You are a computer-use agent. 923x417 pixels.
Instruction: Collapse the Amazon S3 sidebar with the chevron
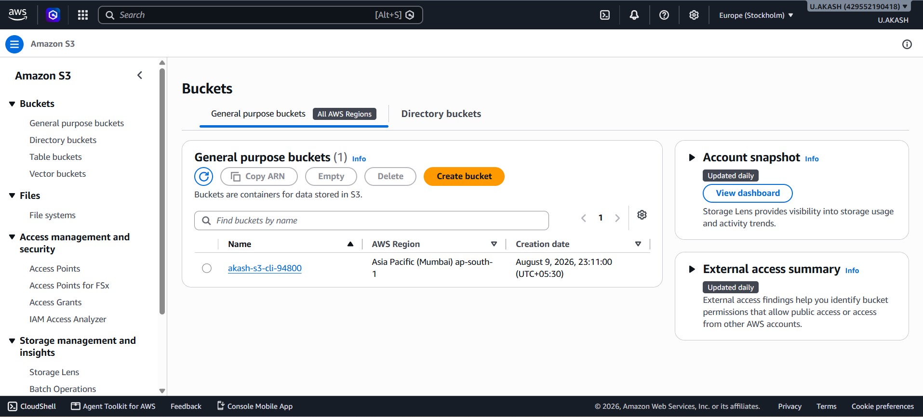(x=140, y=75)
